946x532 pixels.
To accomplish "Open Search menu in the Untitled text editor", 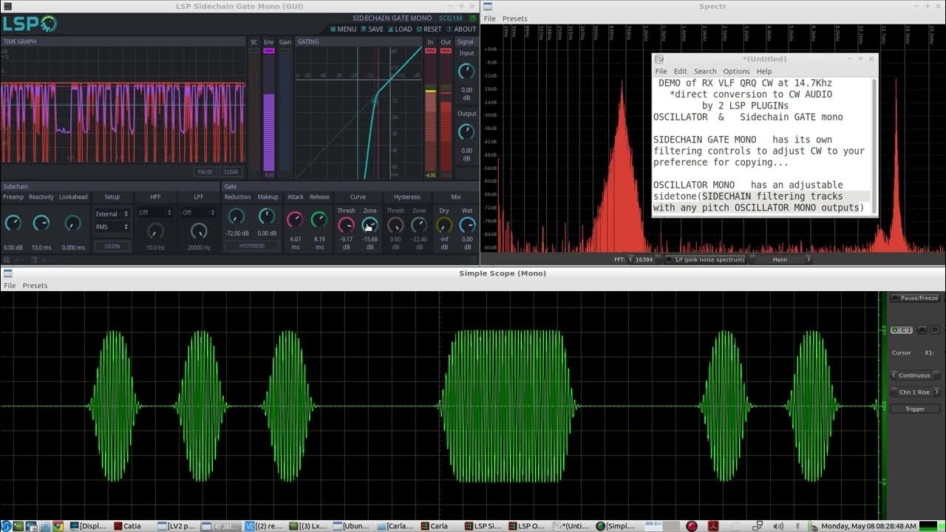I will coord(705,72).
